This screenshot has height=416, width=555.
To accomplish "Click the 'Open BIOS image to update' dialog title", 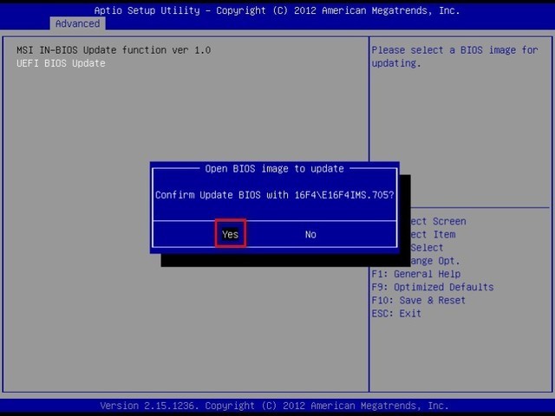I will tap(274, 168).
